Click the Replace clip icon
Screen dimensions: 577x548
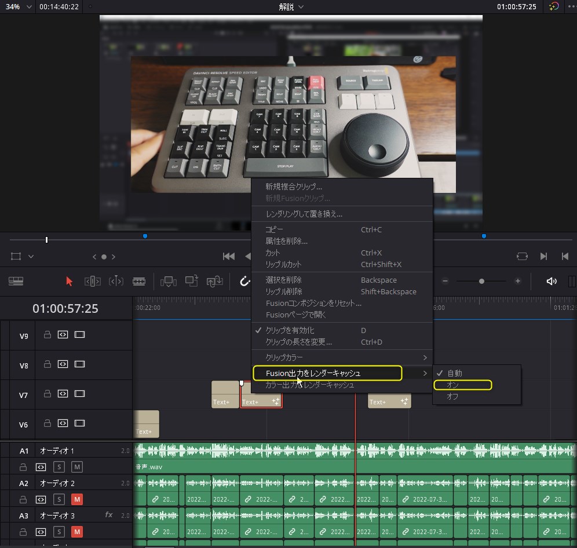click(x=215, y=282)
